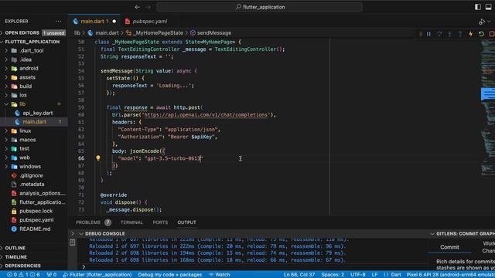Click the run and debug play icon
Viewport: 495px width, 278px height.
tap(482, 22)
